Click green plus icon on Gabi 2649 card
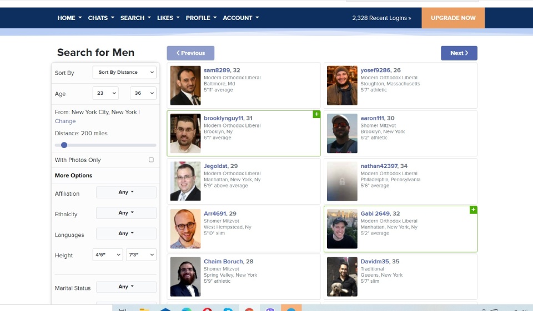This screenshot has height=311, width=533. [473, 210]
